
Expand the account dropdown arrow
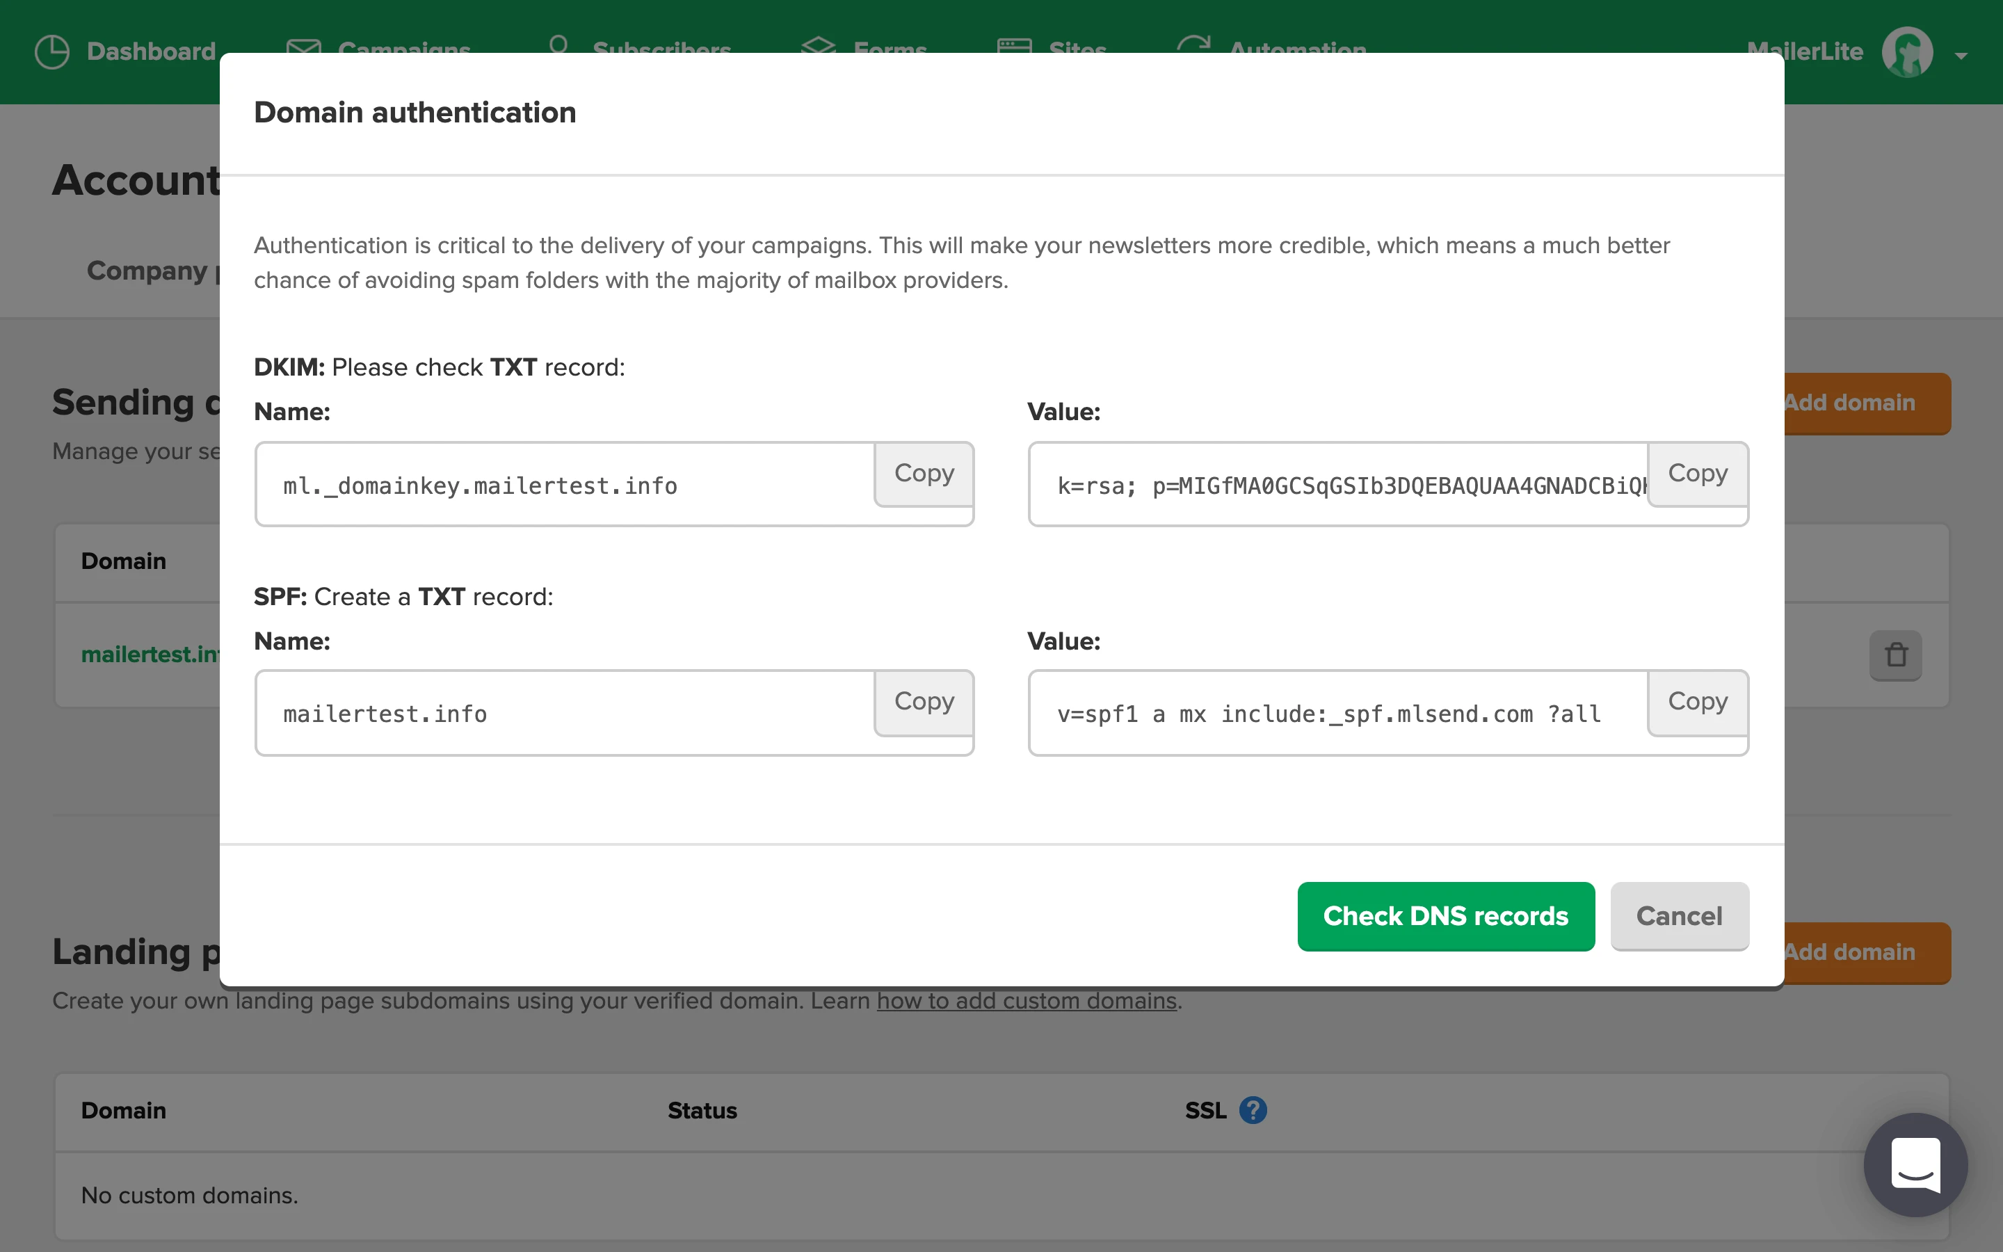1961,56
